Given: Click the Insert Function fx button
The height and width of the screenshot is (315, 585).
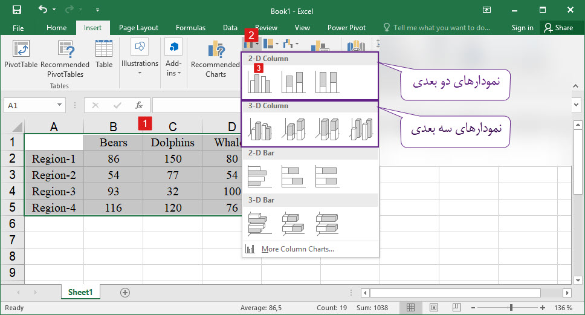Looking at the screenshot, I should (x=139, y=105).
